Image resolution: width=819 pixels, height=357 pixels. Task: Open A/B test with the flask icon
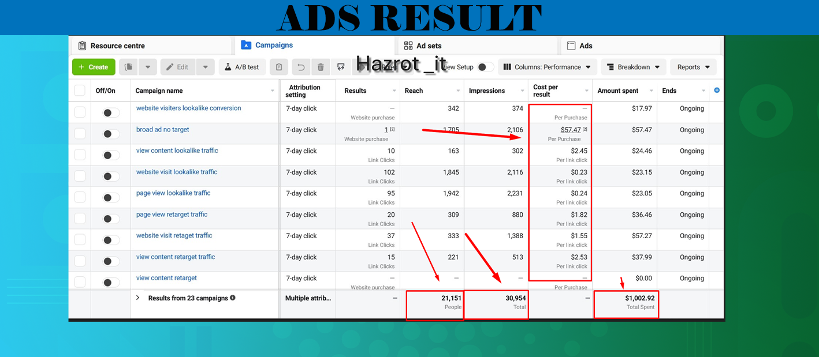(241, 67)
